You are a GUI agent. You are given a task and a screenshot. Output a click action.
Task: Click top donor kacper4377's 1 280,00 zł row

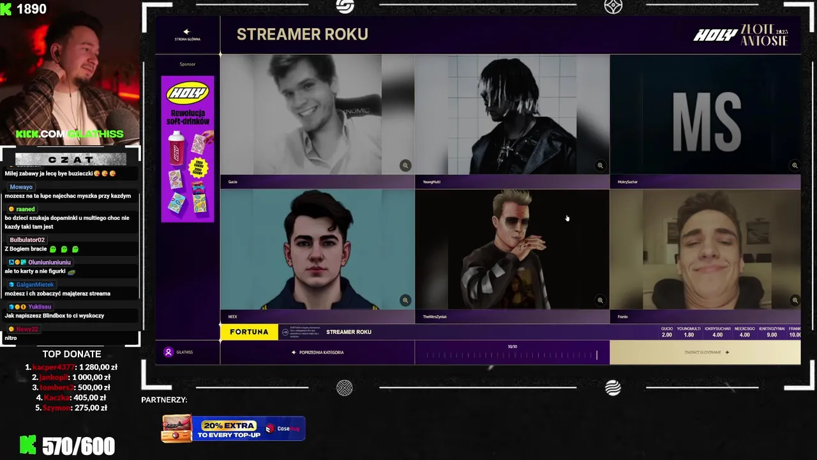[71, 367]
